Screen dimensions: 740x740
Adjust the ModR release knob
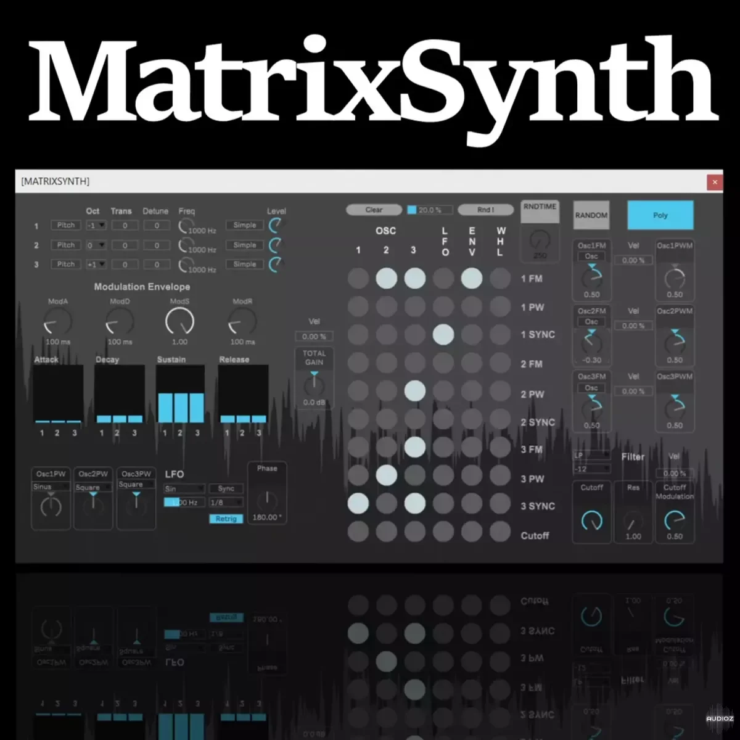pyautogui.click(x=242, y=322)
